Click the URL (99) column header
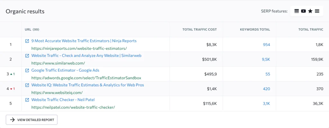This screenshot has height=128, width=329. pyautogui.click(x=32, y=29)
